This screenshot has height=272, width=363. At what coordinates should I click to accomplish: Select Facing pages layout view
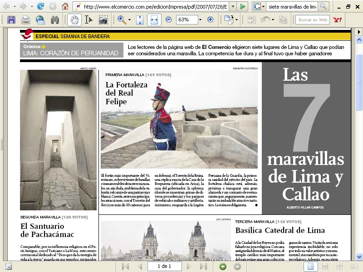[354, 267]
